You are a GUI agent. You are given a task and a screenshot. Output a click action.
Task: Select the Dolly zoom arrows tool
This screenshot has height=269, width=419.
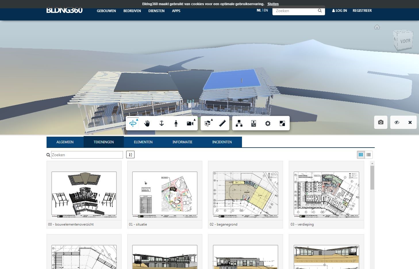click(x=162, y=123)
